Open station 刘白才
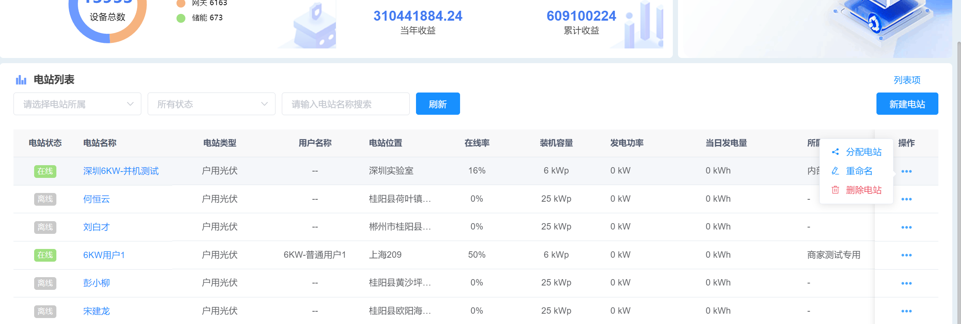Image resolution: width=961 pixels, height=324 pixels. coord(96,227)
